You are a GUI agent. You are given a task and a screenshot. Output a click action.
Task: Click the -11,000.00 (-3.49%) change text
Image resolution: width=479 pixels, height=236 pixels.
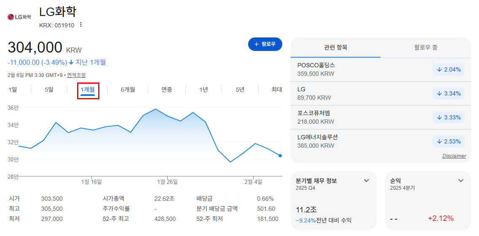(37, 63)
